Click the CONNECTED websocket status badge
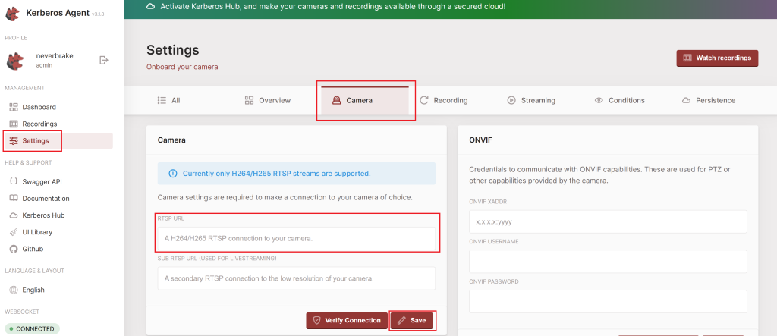 click(32, 328)
